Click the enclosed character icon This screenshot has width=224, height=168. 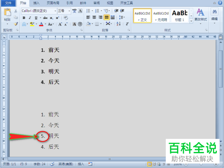click(x=80, y=24)
